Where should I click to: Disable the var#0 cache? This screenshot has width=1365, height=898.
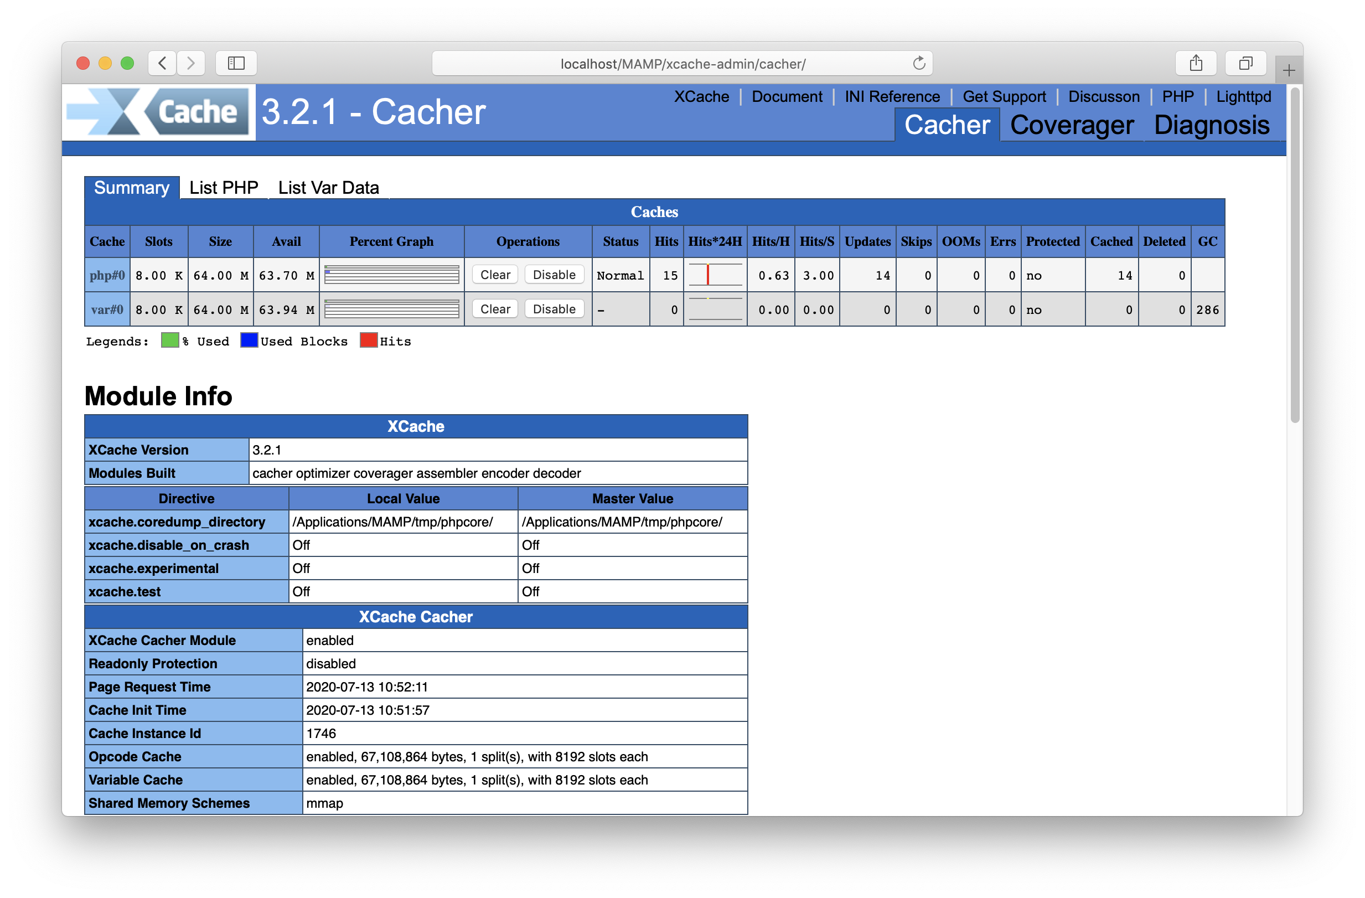(554, 309)
